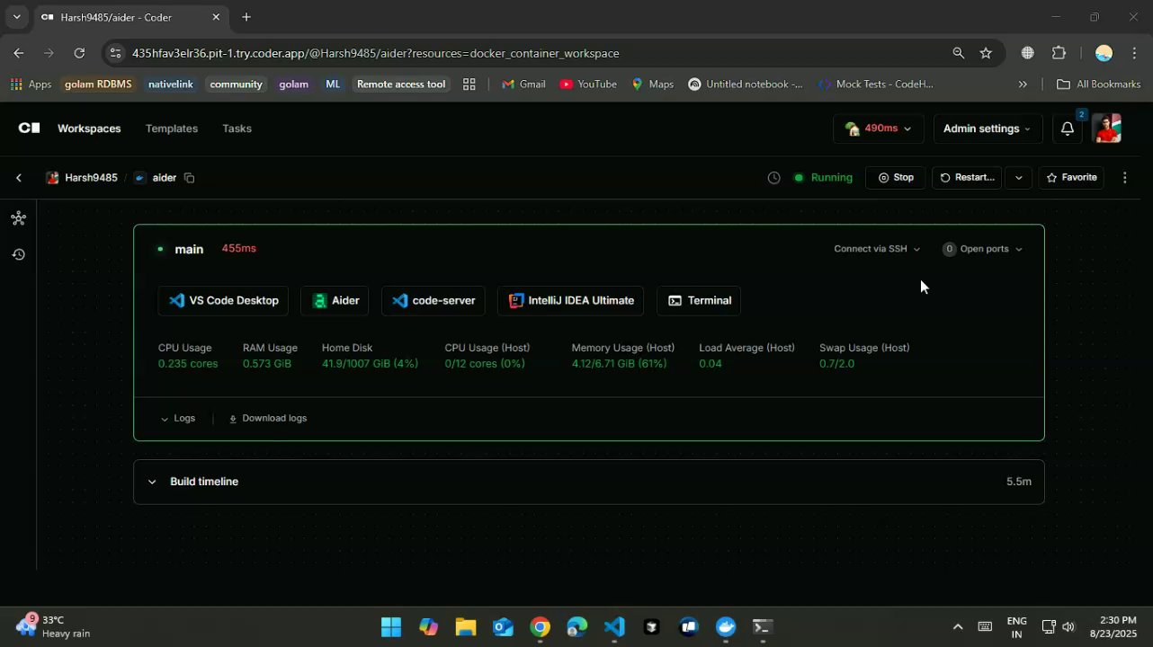
Task: Open the notifications bell
Action: [1068, 129]
